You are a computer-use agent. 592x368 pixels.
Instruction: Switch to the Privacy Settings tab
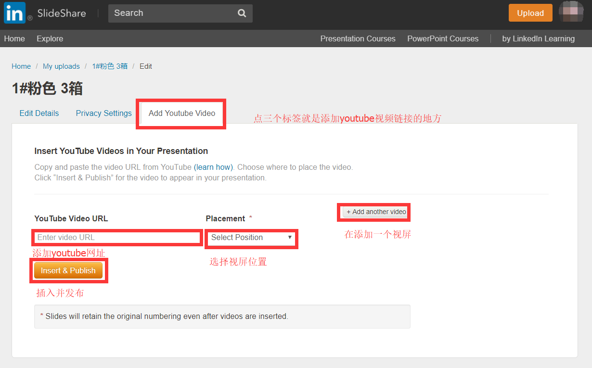tap(103, 114)
